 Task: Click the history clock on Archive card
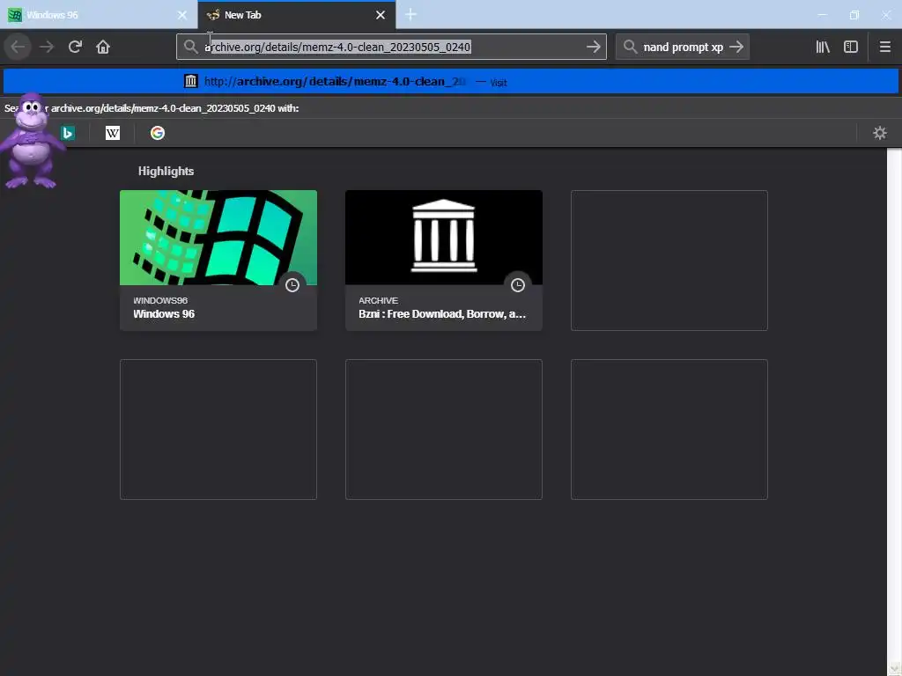tap(518, 285)
